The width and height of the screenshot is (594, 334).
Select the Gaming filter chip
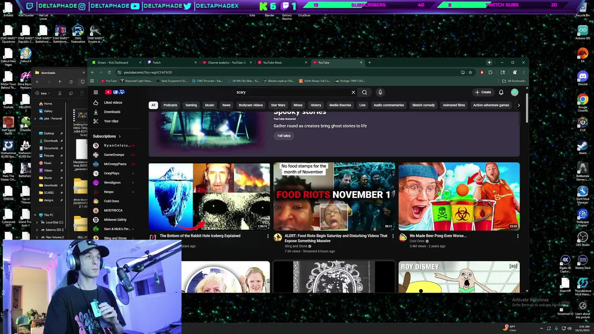click(191, 105)
